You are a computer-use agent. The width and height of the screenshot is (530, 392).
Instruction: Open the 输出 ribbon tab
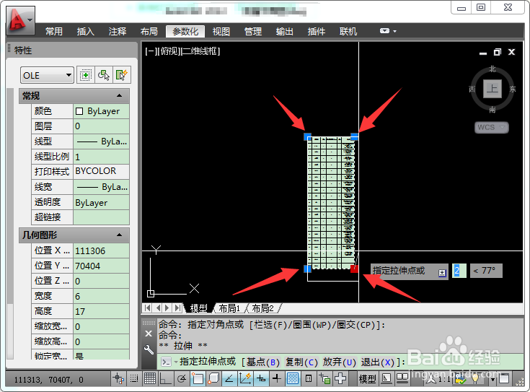284,32
